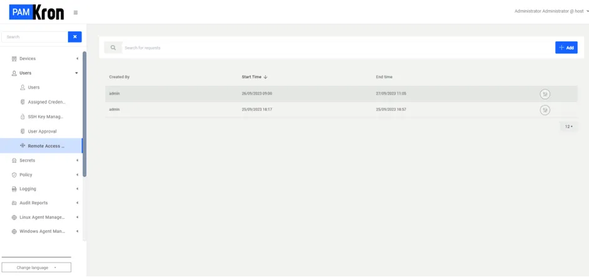Screen dimensions: 589x277
Task: Open the top-level Users menu label
Action: click(x=26, y=73)
